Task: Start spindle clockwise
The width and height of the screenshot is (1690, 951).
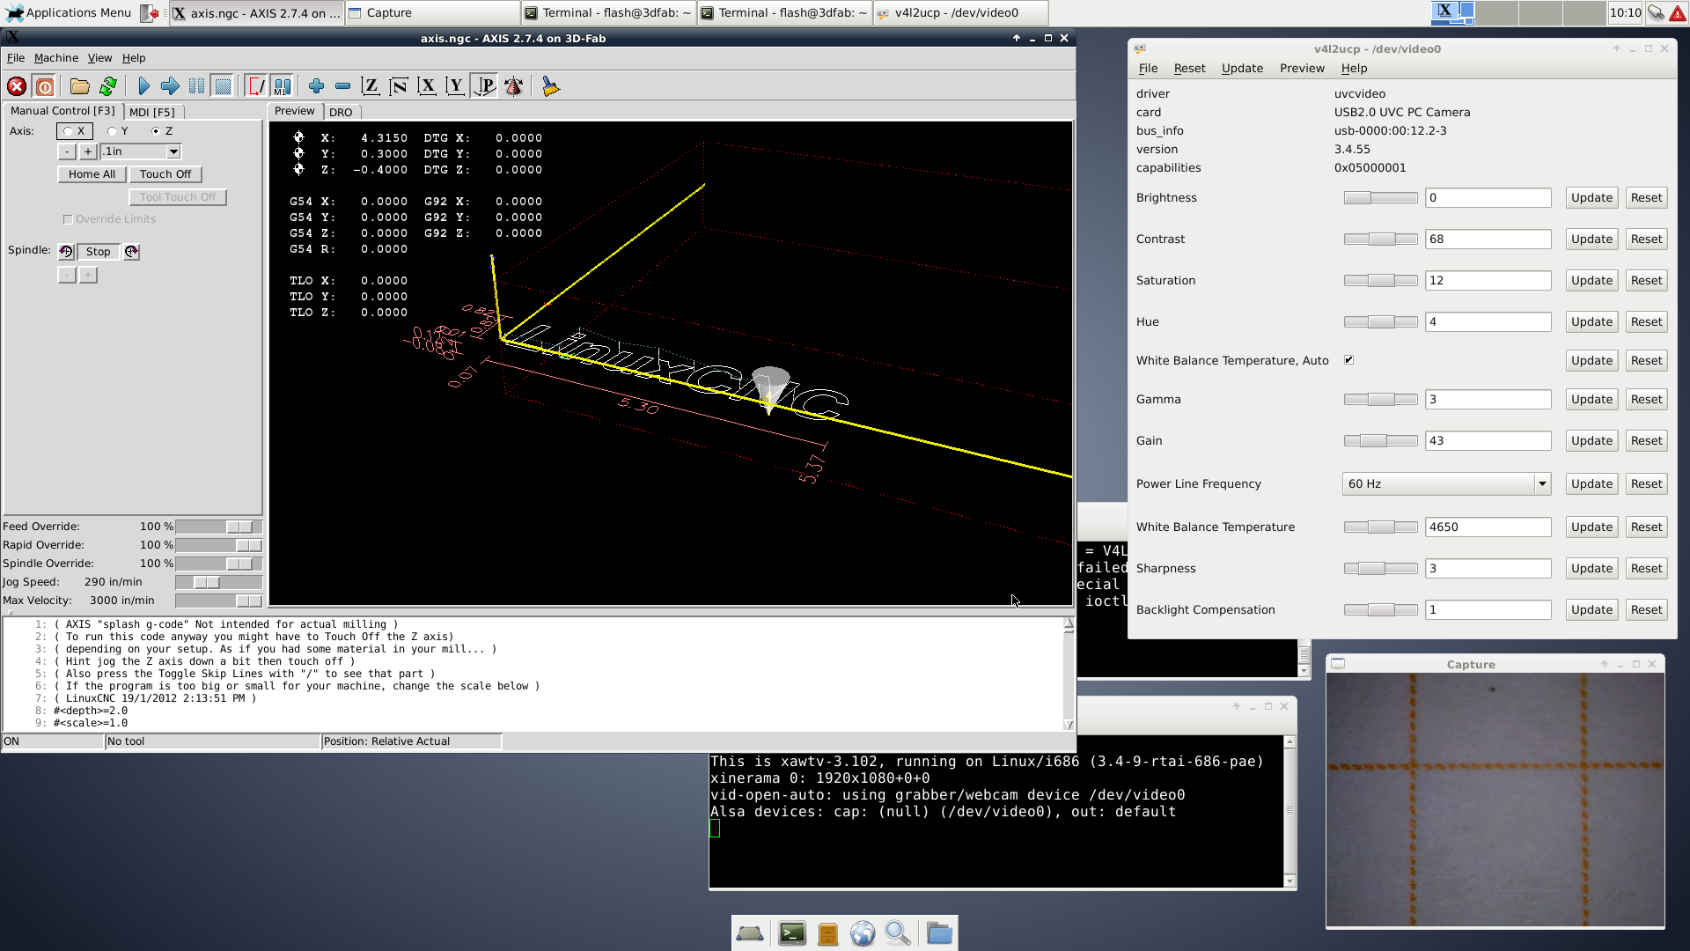Action: pos(131,252)
